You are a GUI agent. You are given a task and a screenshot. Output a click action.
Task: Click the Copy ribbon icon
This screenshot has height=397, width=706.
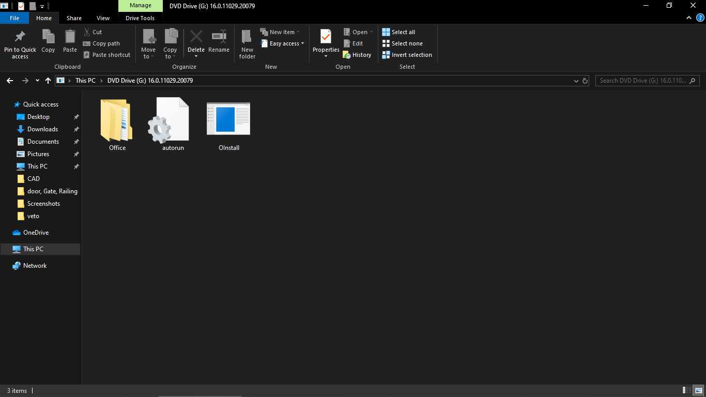[x=48, y=41]
